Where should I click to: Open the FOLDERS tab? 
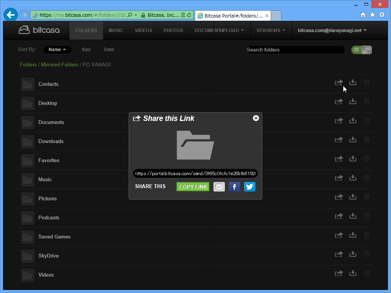86,31
